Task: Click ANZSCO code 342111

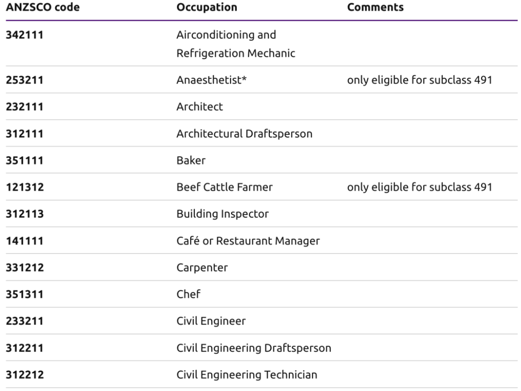Action: 24,35
